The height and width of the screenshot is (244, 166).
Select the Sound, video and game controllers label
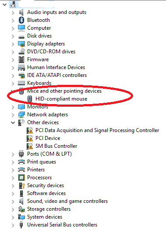click(x=67, y=201)
